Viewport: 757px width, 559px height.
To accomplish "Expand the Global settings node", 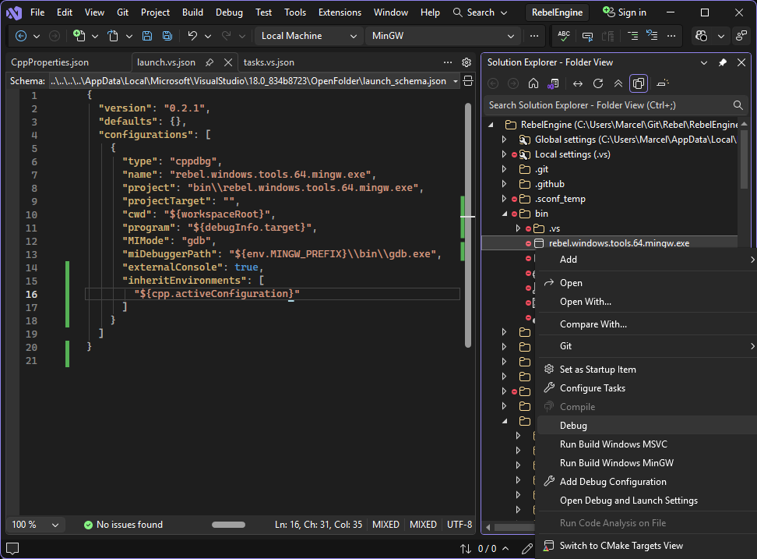I will (505, 140).
